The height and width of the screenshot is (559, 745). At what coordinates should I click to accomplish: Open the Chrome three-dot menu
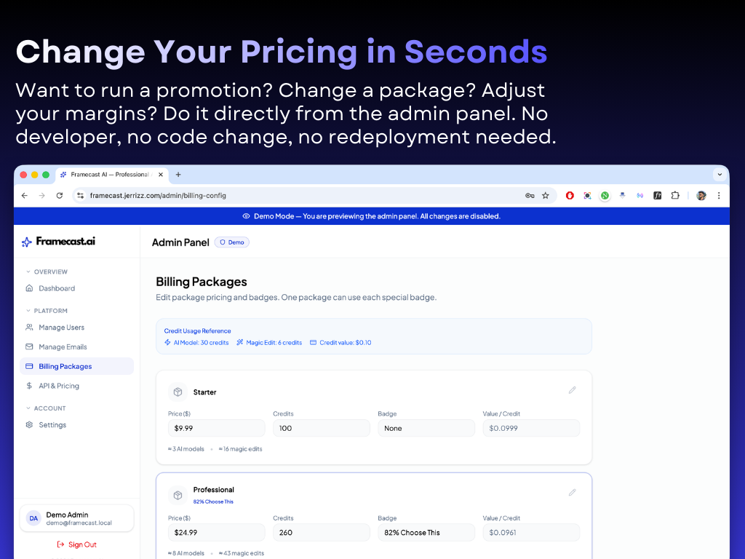[x=719, y=195]
